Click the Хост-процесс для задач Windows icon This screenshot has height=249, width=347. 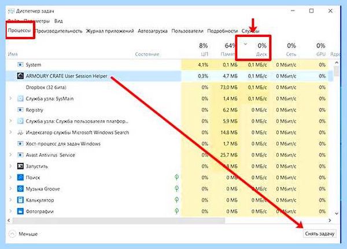click(20, 144)
